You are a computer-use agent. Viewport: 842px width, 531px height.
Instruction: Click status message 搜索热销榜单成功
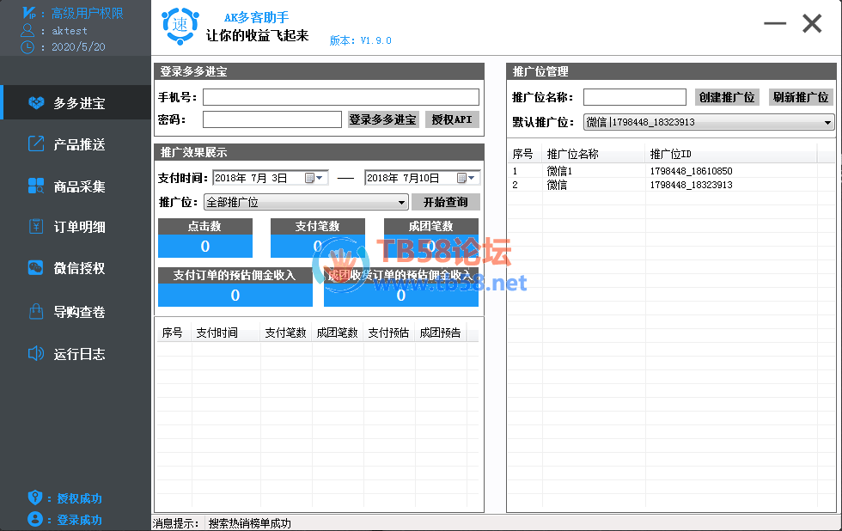click(x=250, y=523)
